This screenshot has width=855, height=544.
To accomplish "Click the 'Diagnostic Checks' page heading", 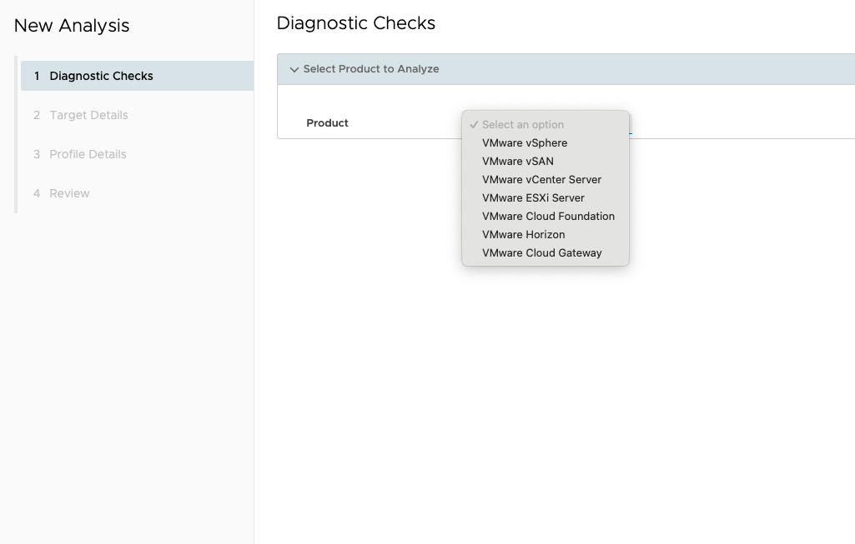I will [x=356, y=23].
